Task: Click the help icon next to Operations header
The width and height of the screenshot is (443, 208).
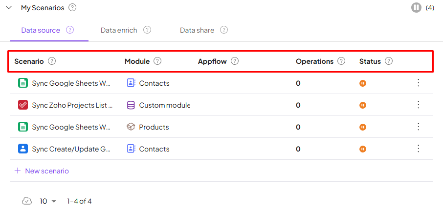Action: [341, 61]
